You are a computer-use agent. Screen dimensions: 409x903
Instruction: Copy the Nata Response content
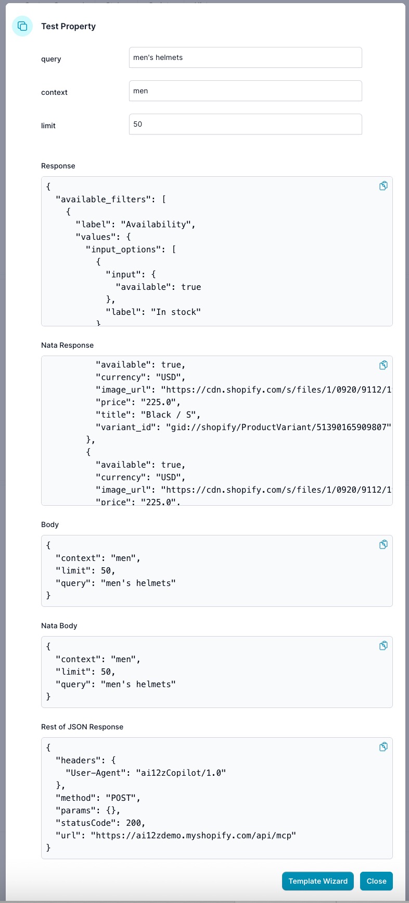click(x=384, y=365)
